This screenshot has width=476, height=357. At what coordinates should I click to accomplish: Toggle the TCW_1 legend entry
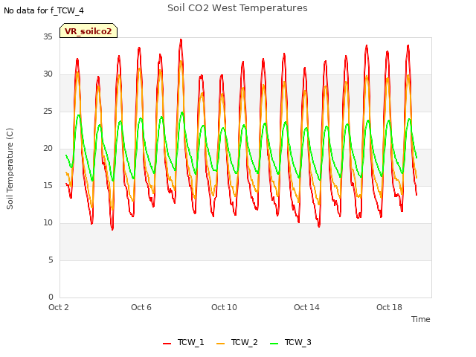tap(184, 342)
